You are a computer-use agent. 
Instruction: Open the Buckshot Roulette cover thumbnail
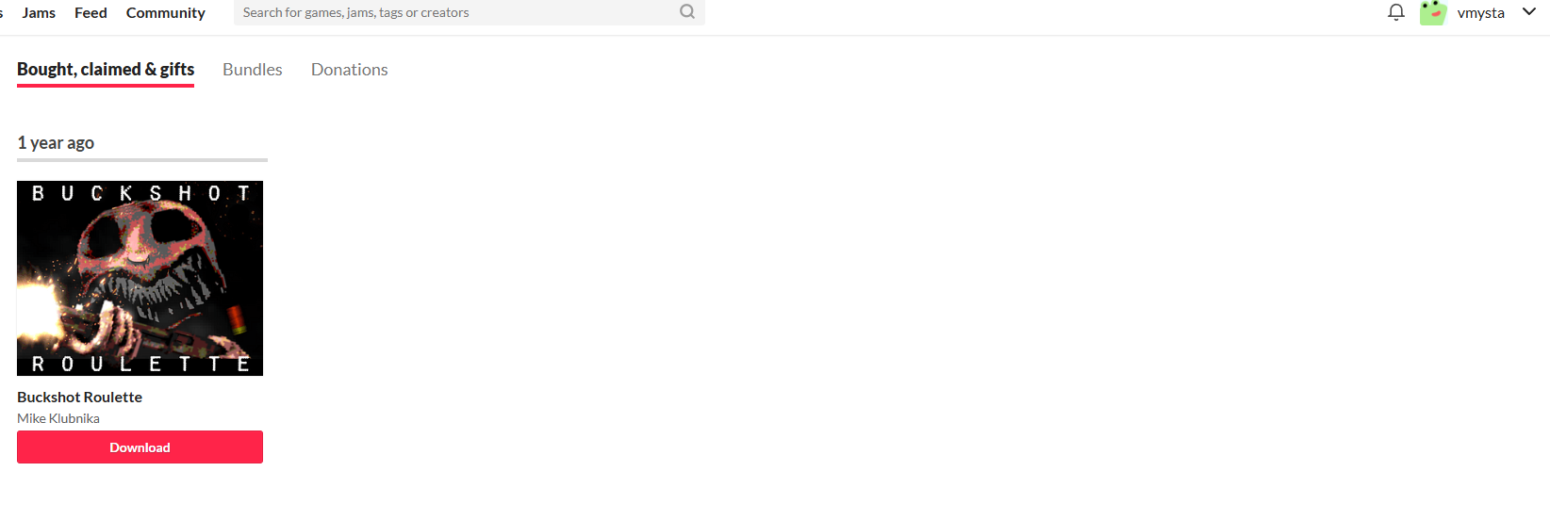click(140, 278)
